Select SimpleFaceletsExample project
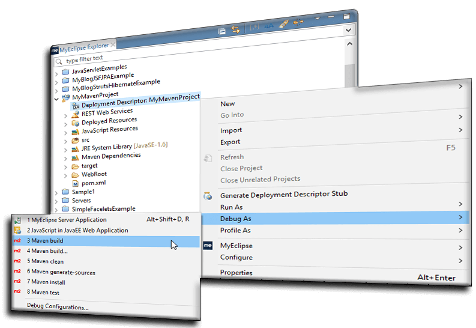 103,208
